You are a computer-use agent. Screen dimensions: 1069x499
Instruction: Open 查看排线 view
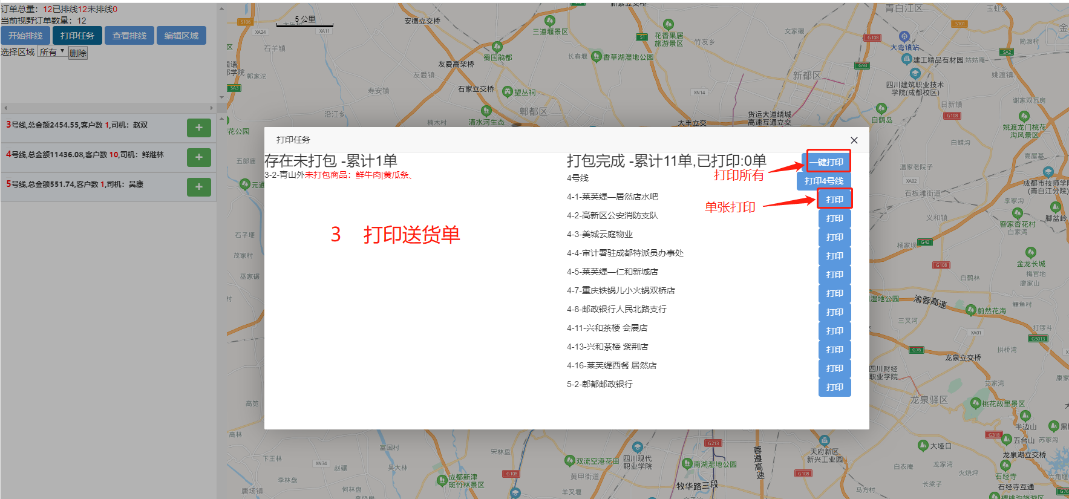(129, 36)
